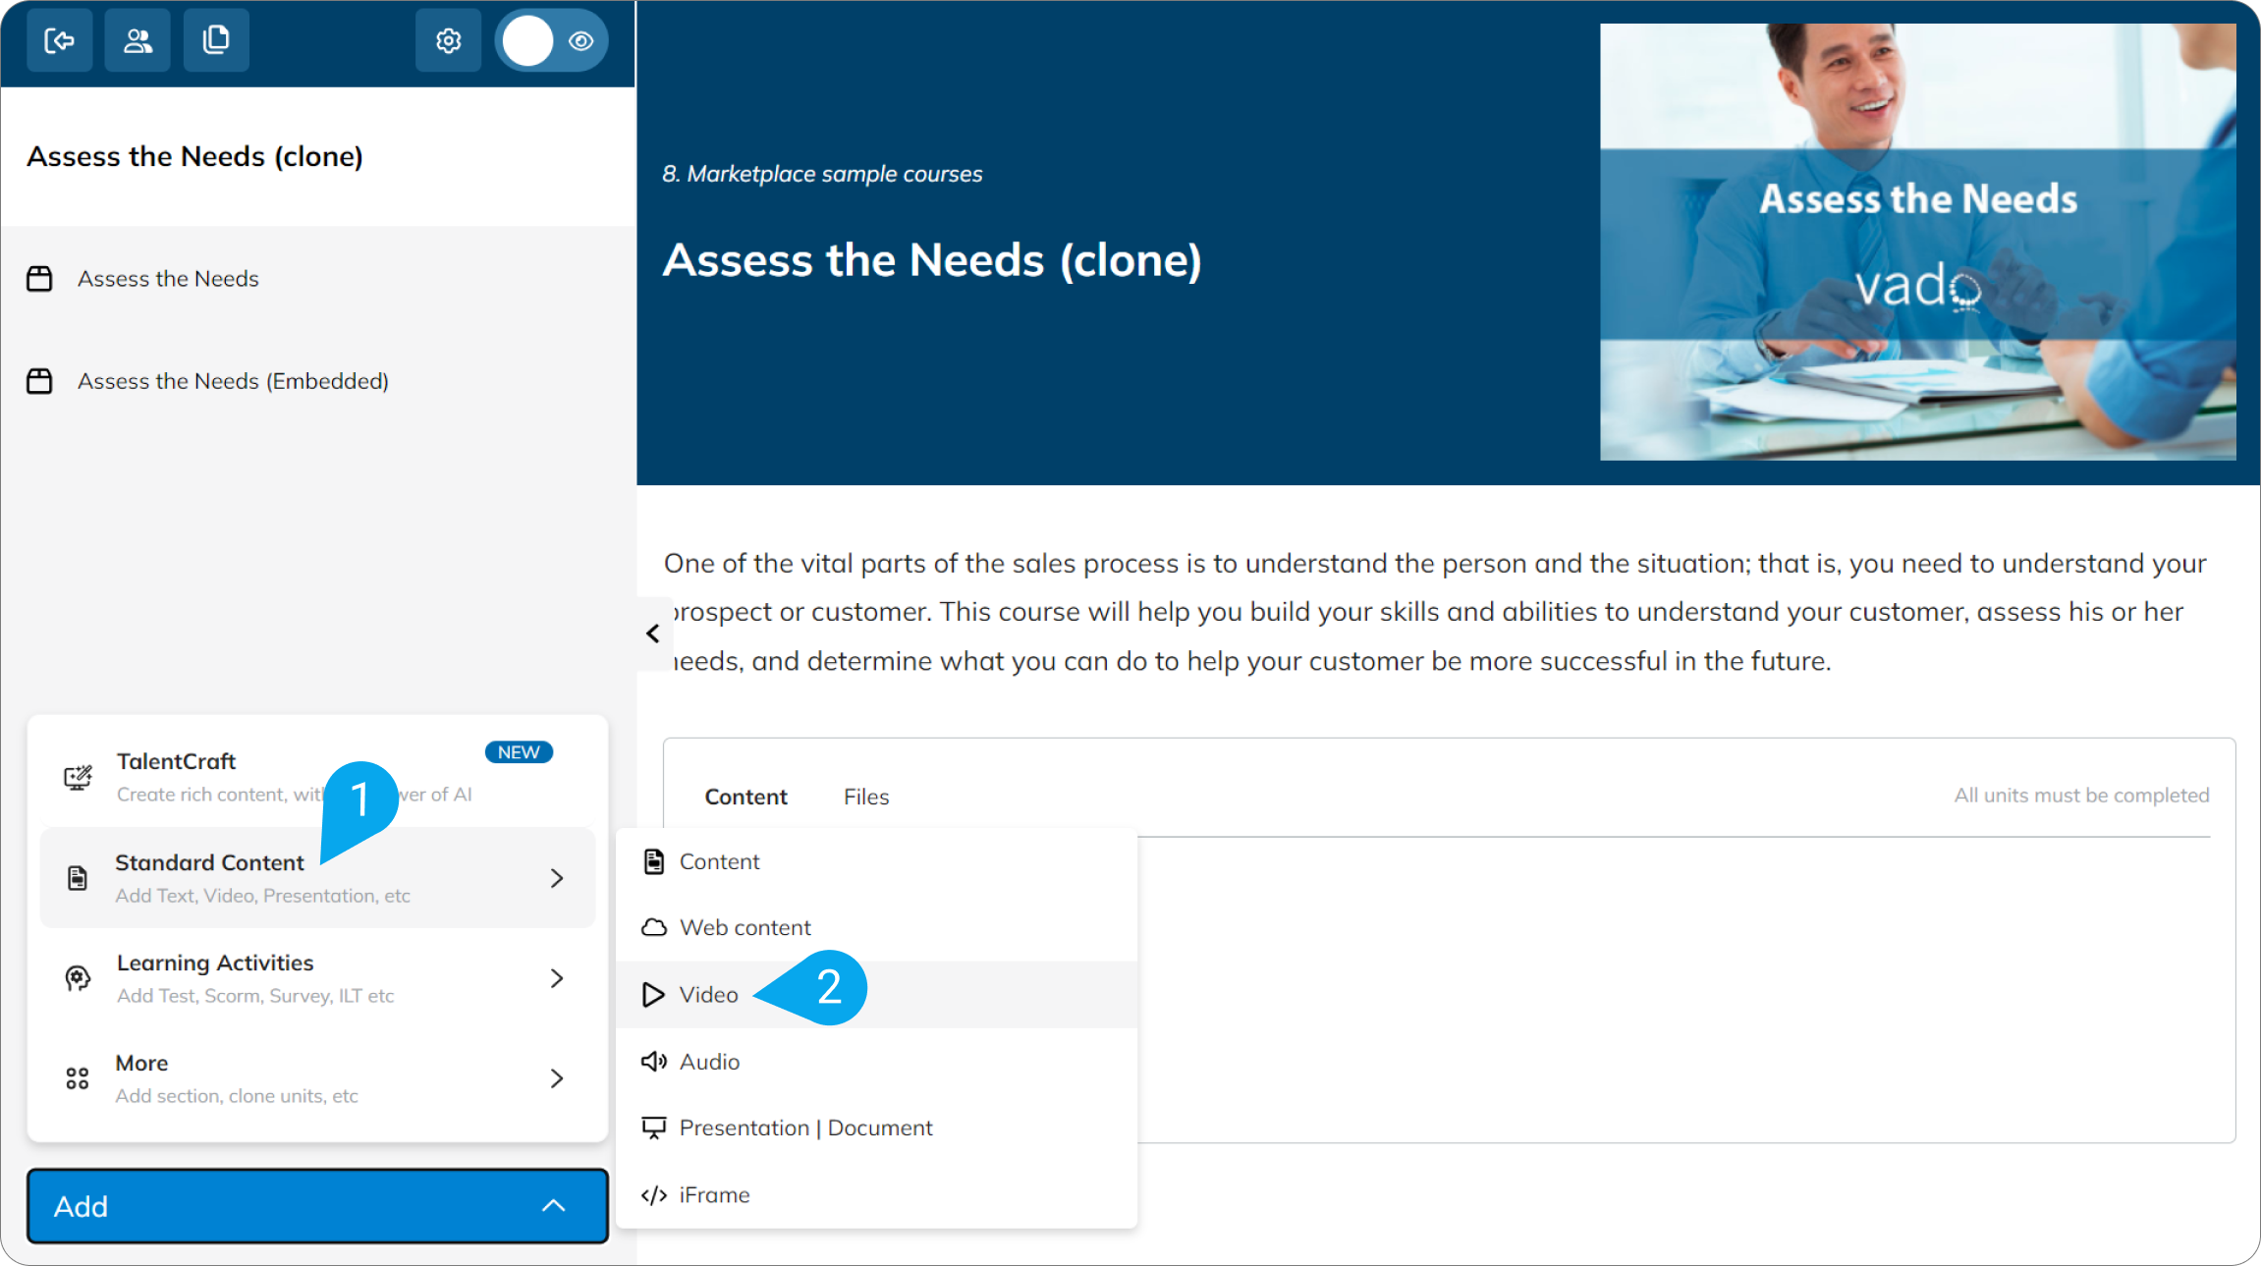Select Assess the Needs (Embedded) unit
The height and width of the screenshot is (1266, 2261).
point(233,381)
